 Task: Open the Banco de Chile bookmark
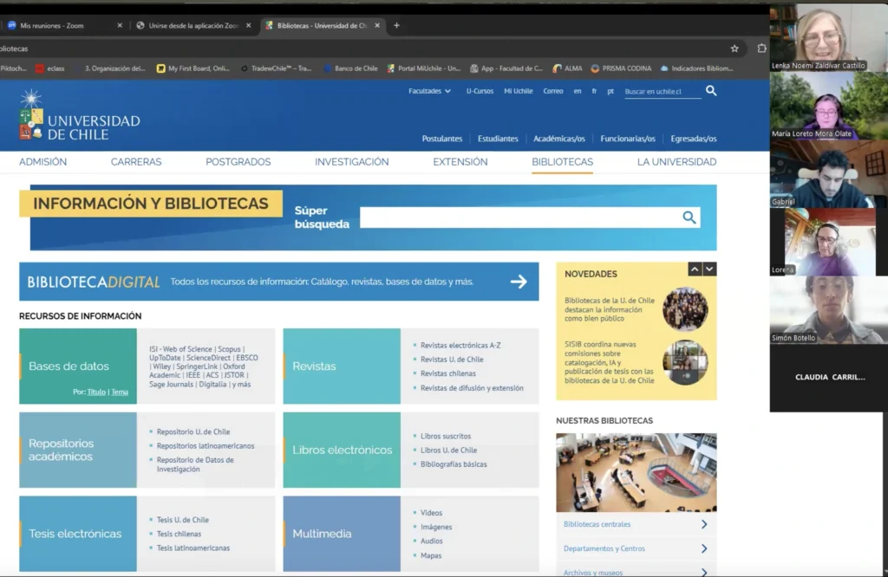356,67
